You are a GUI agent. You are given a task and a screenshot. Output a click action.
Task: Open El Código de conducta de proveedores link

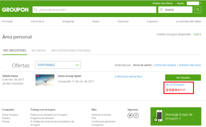coord(52,123)
